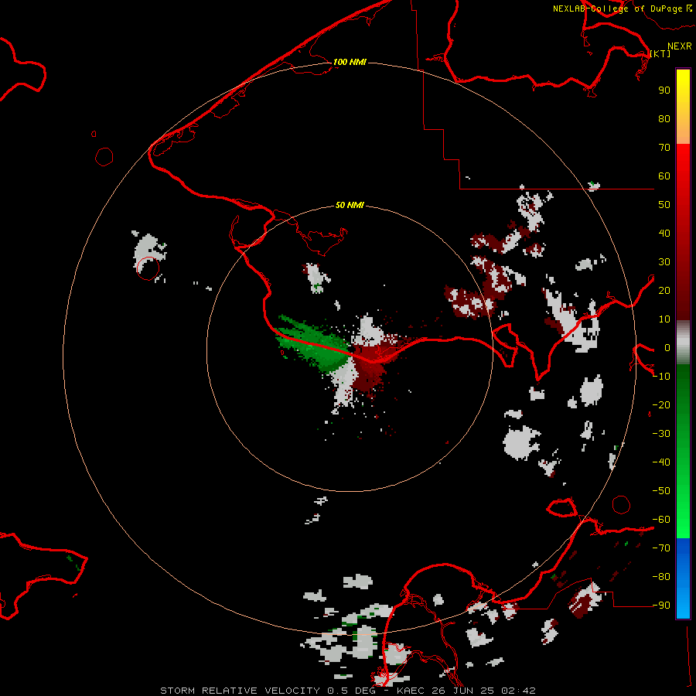
Task: Click the large green inbound velocity echo
Action: pos(313,343)
